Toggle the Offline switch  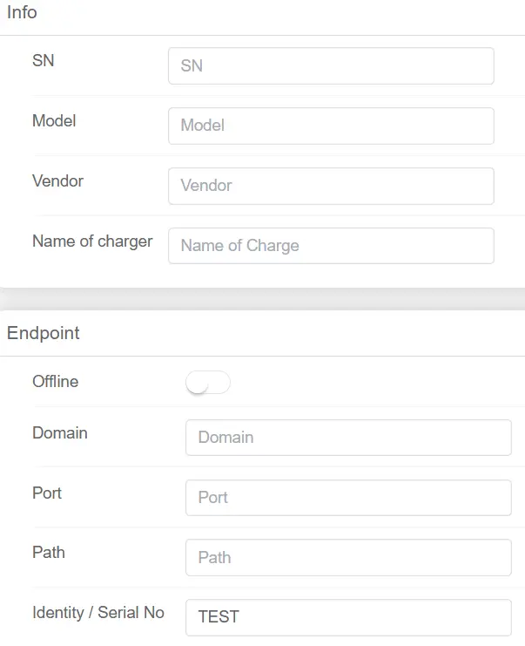pos(208,383)
